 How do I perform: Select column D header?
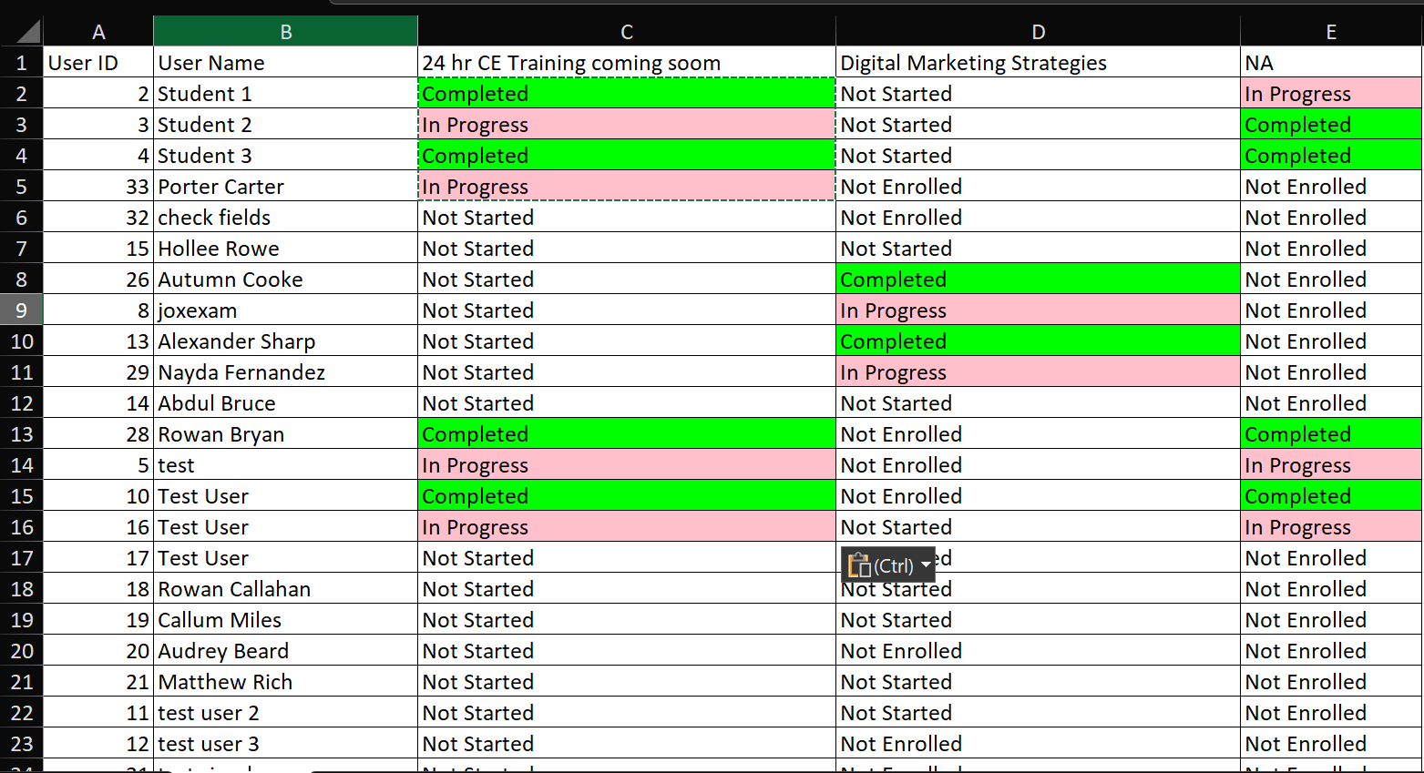tap(1038, 32)
